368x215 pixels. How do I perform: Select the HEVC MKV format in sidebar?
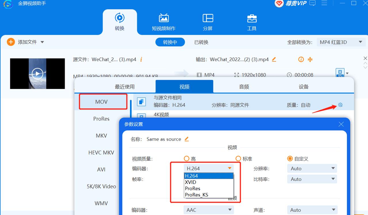point(101,152)
